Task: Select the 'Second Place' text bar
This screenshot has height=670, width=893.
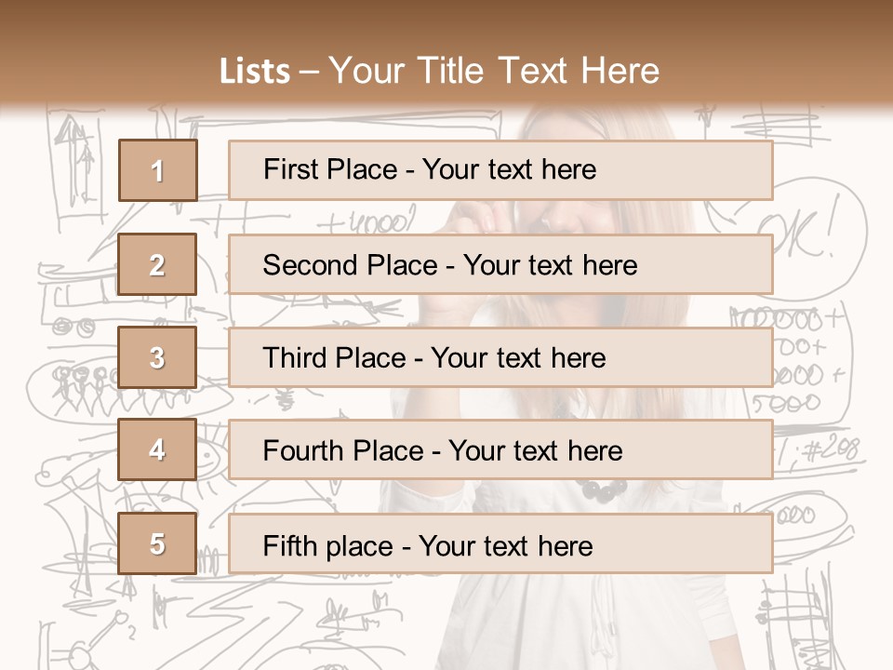Action: pyautogui.click(x=500, y=265)
